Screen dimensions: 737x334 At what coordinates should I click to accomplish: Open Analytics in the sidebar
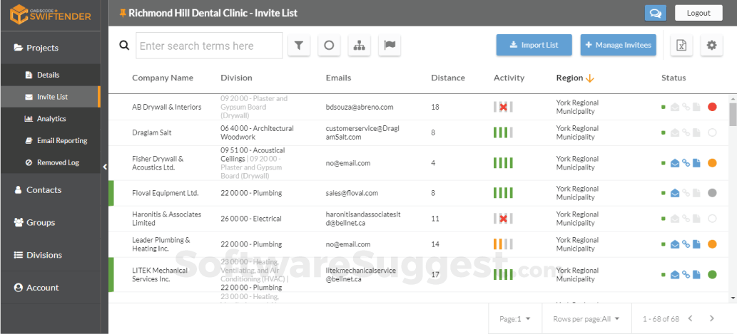(50, 119)
